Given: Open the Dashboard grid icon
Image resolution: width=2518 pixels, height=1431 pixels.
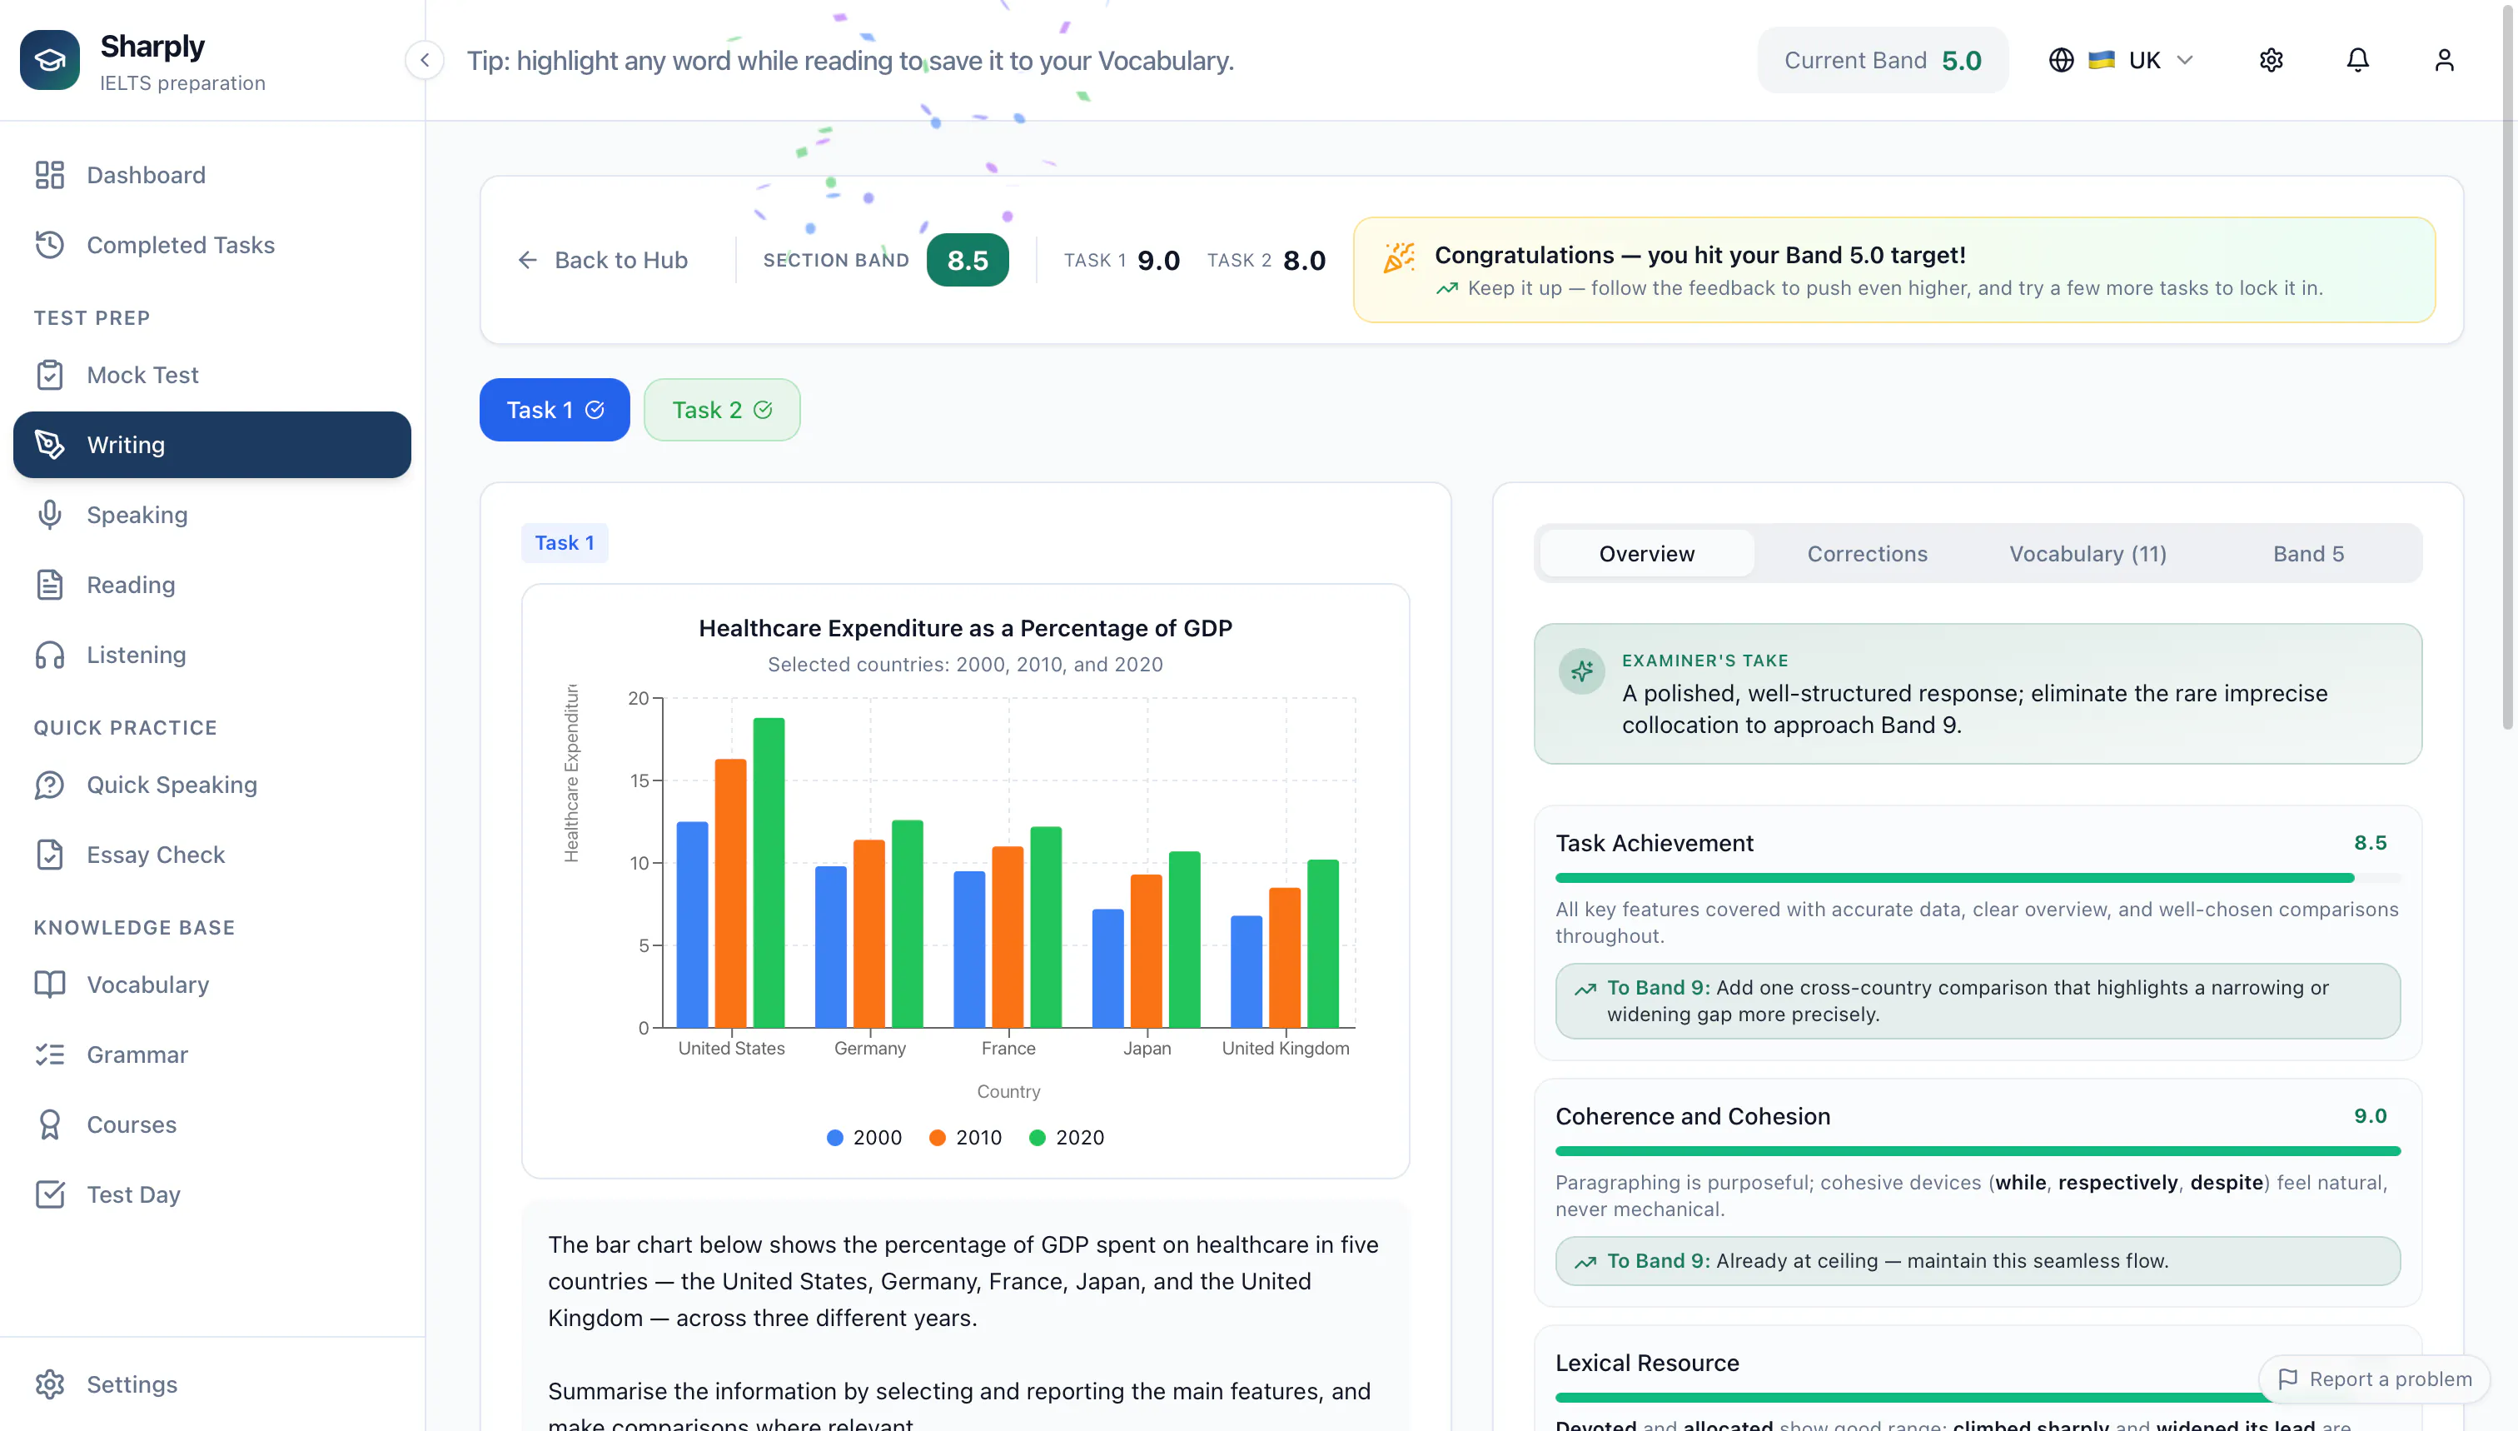Looking at the screenshot, I should (x=49, y=175).
